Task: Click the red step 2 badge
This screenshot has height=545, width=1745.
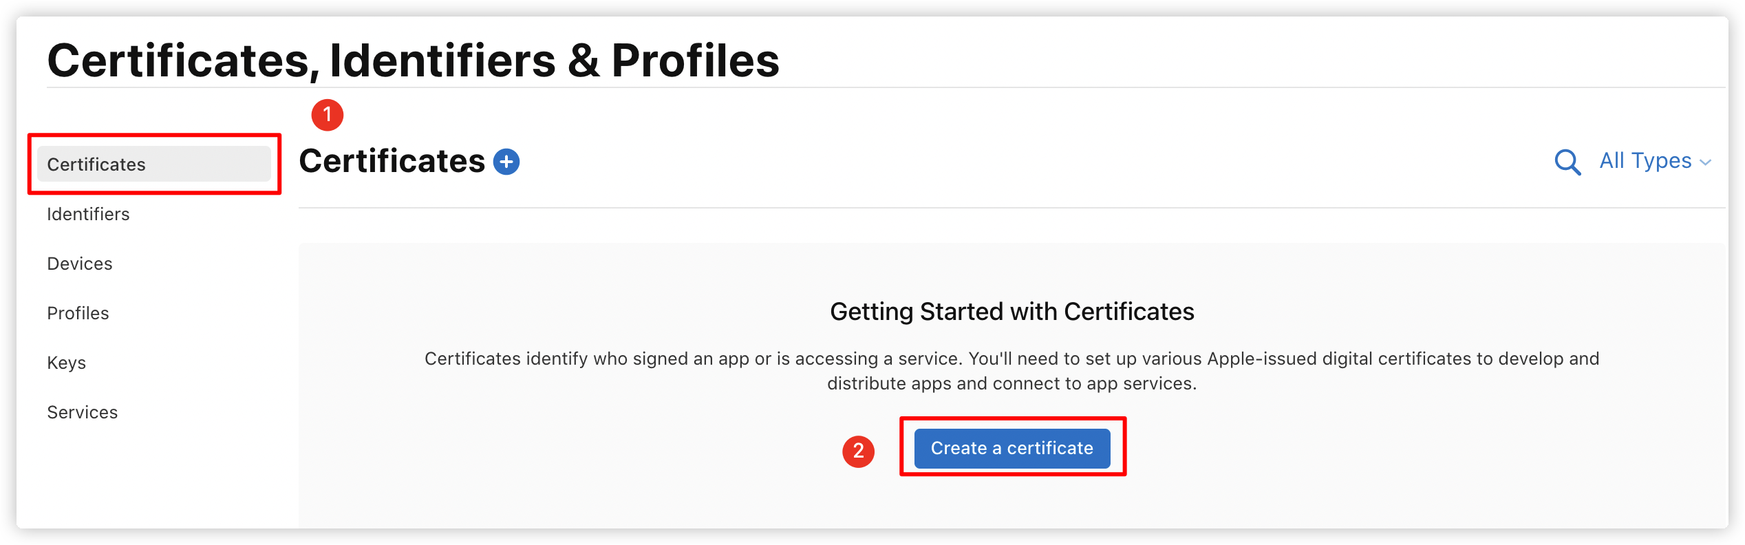Action: (859, 451)
